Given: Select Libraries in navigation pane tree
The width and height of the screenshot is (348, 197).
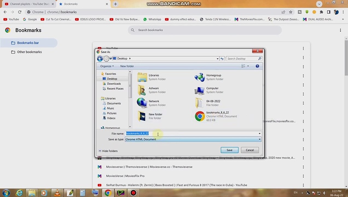Looking at the screenshot, I should (x=110, y=99).
